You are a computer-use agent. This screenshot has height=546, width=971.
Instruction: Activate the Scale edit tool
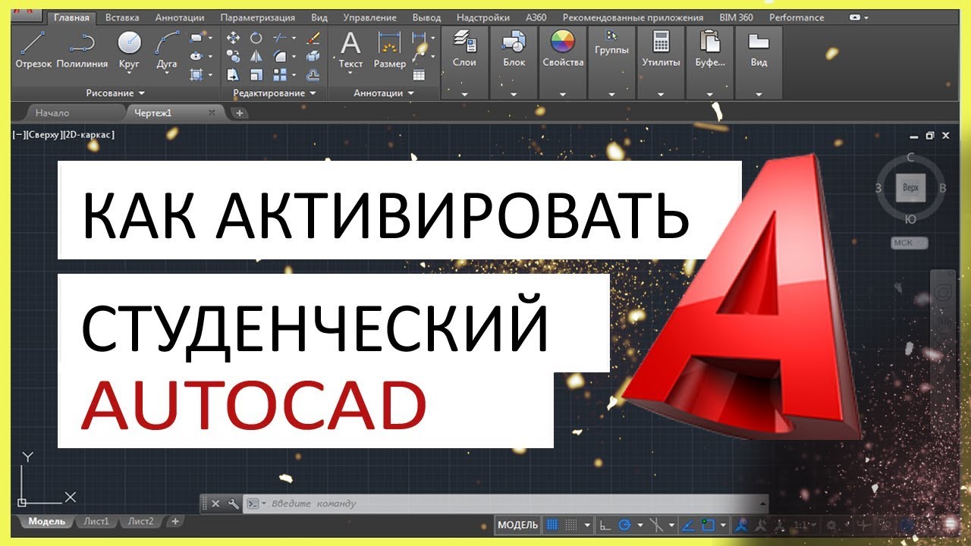[x=256, y=74]
